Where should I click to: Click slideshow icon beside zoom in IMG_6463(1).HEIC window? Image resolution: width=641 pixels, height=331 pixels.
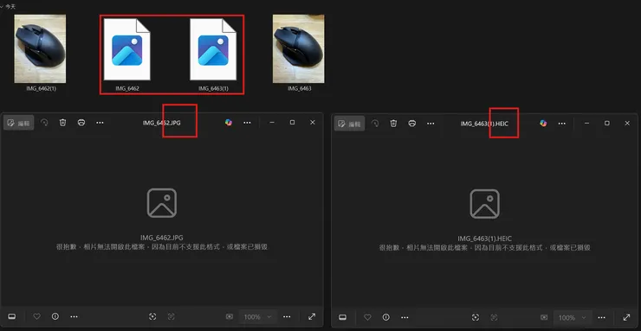click(544, 317)
